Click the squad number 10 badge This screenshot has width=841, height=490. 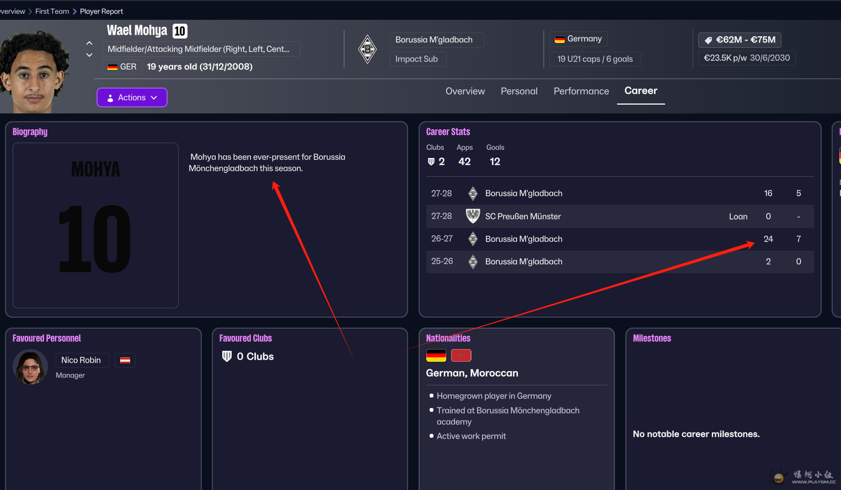point(180,31)
